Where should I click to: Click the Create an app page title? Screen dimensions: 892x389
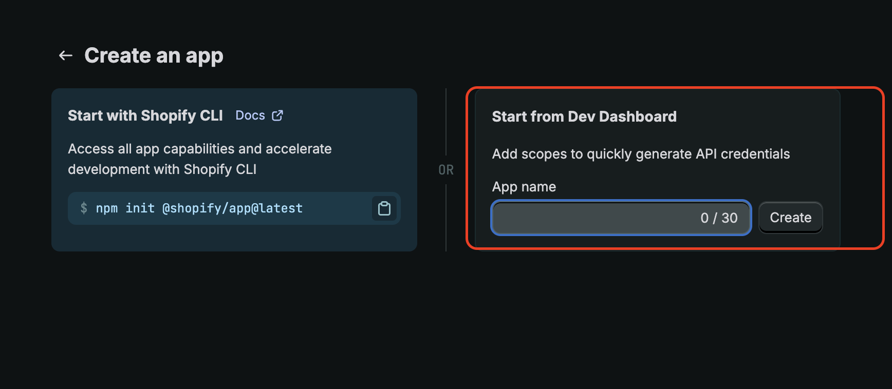tap(154, 55)
